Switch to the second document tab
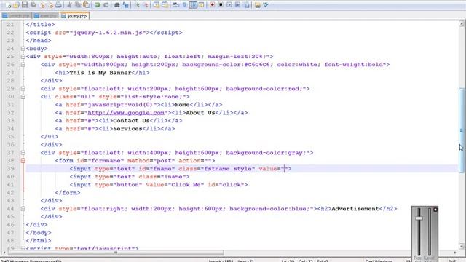Viewport: 466px width, 262px height. [x=45, y=16]
